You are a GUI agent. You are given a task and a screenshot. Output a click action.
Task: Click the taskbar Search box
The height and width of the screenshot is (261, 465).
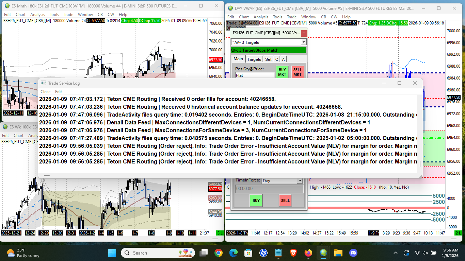[158, 253]
